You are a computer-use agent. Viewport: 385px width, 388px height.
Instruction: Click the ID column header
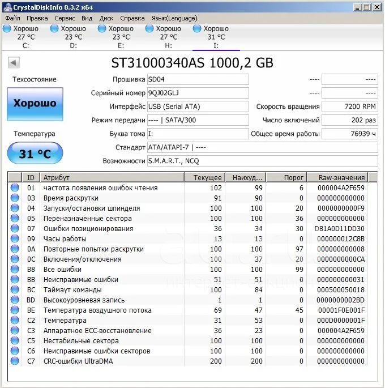(x=31, y=177)
